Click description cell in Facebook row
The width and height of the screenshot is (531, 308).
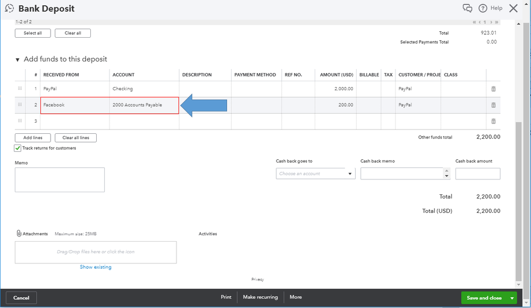205,105
